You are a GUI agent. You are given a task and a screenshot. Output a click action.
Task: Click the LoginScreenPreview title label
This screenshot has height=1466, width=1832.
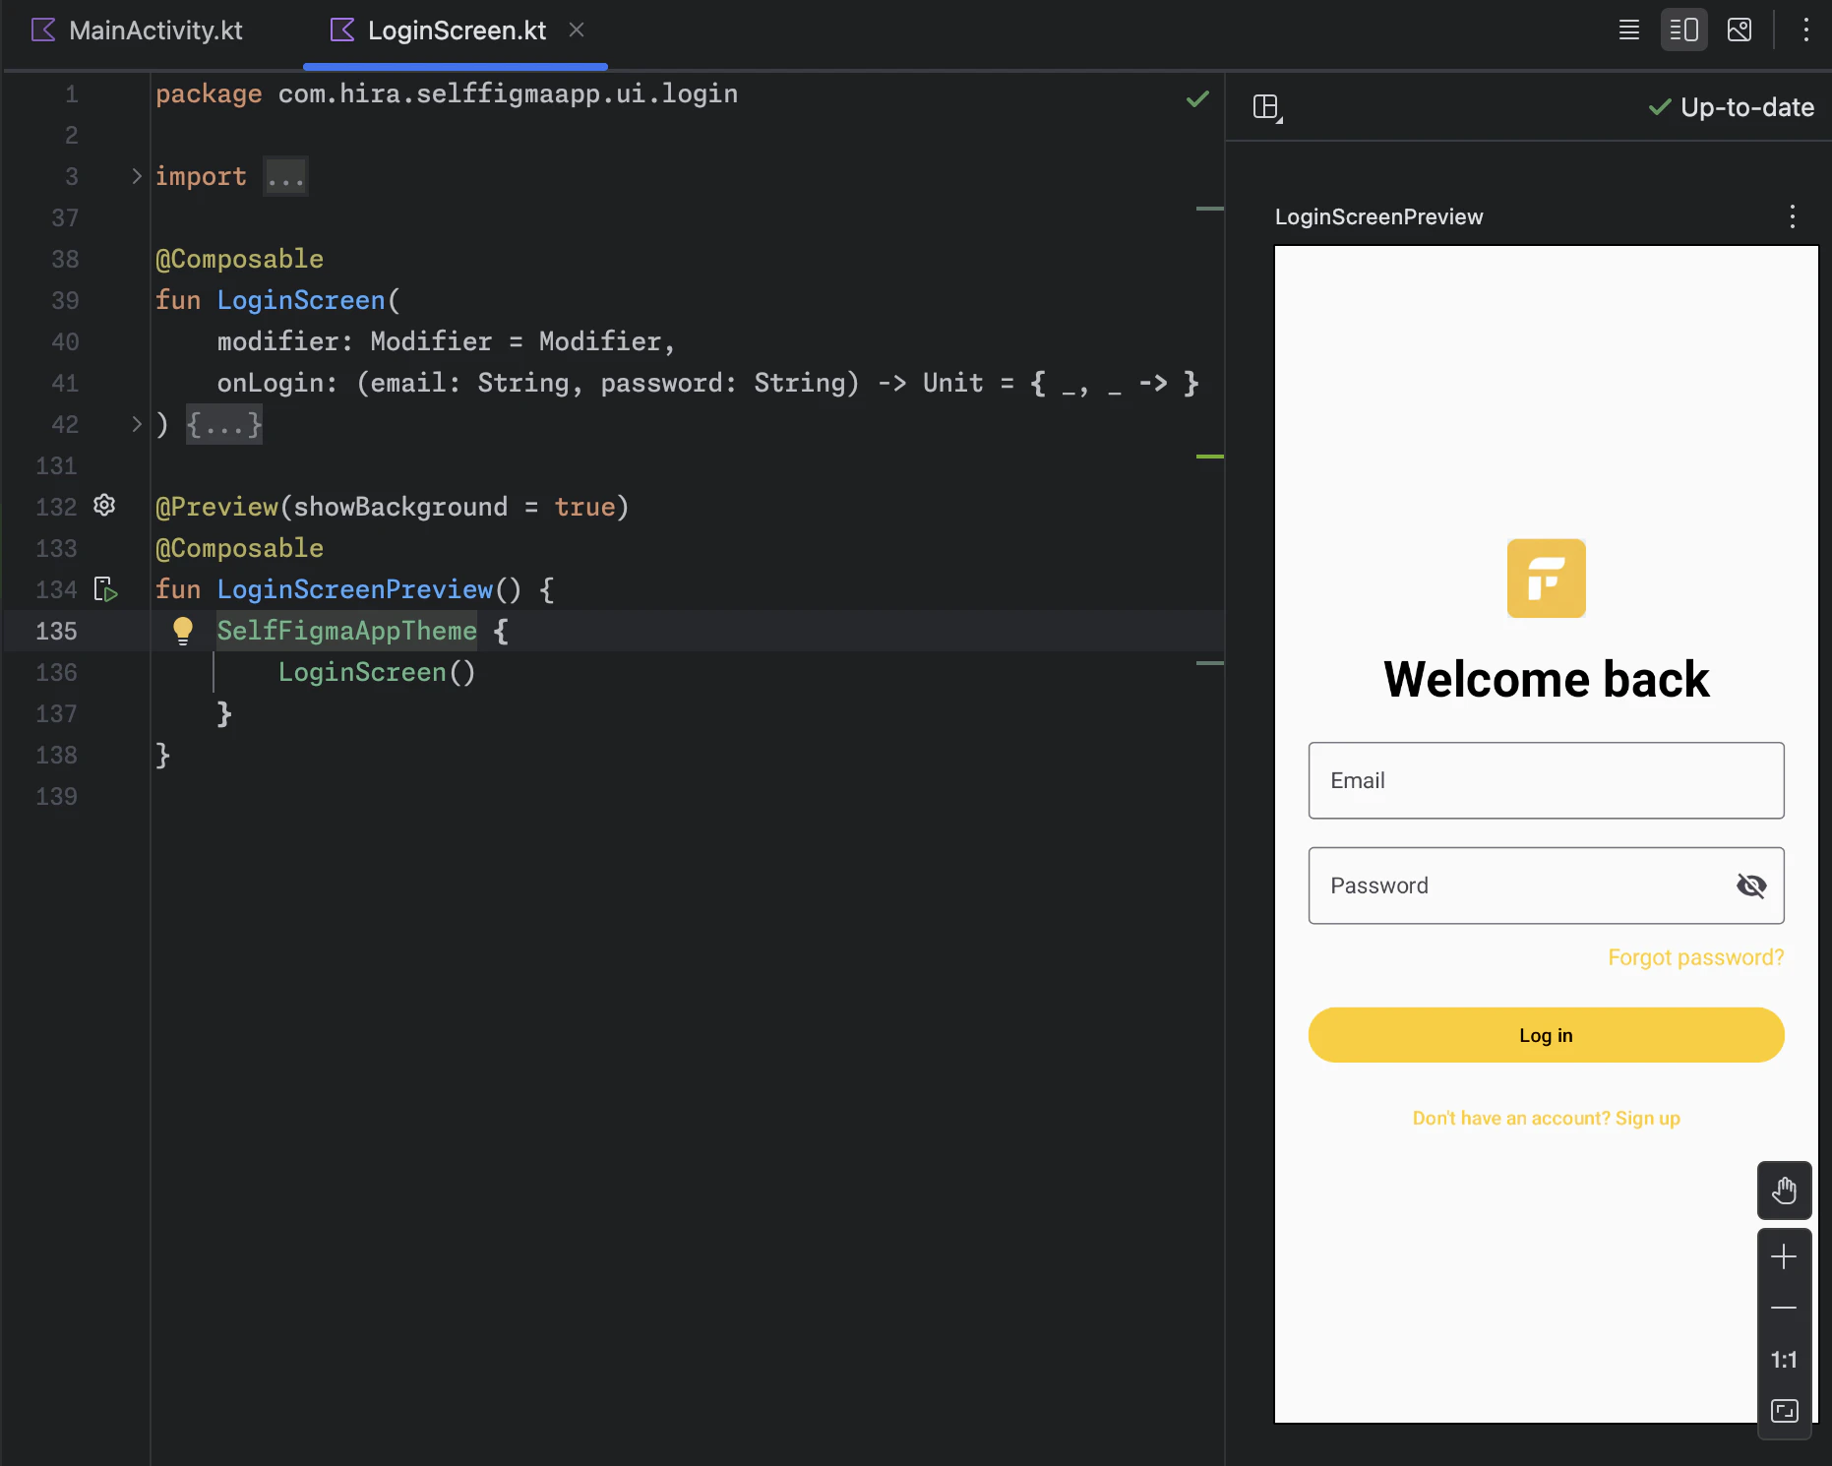(1378, 216)
